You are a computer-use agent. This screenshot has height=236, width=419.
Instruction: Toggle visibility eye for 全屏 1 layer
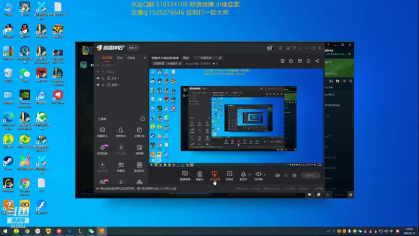(x=98, y=85)
